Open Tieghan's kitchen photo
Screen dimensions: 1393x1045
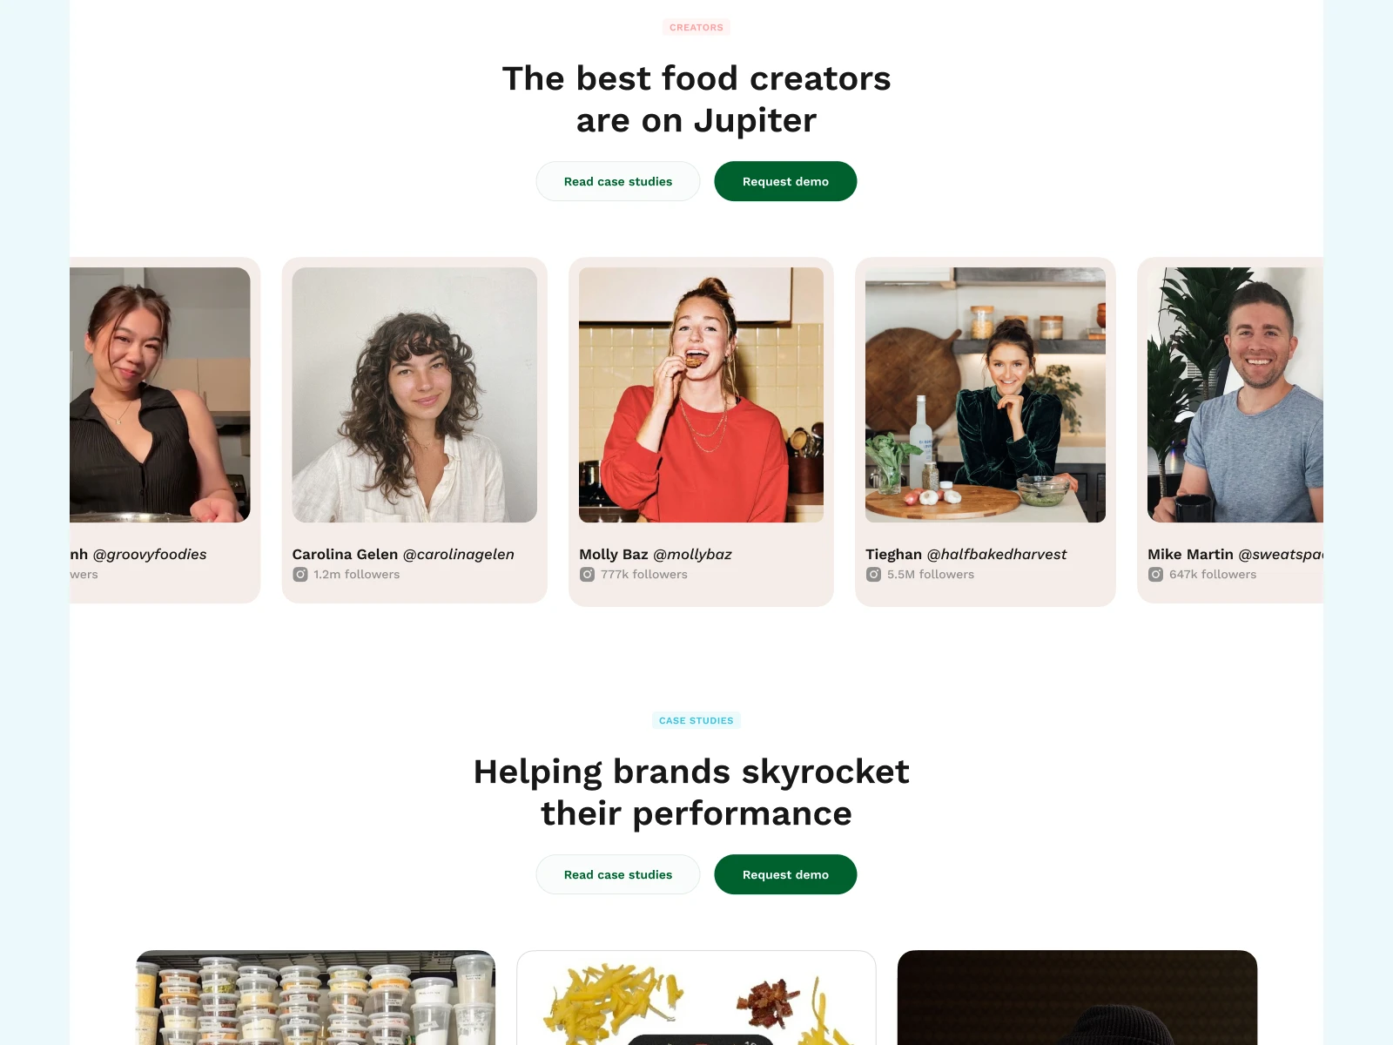click(x=986, y=394)
